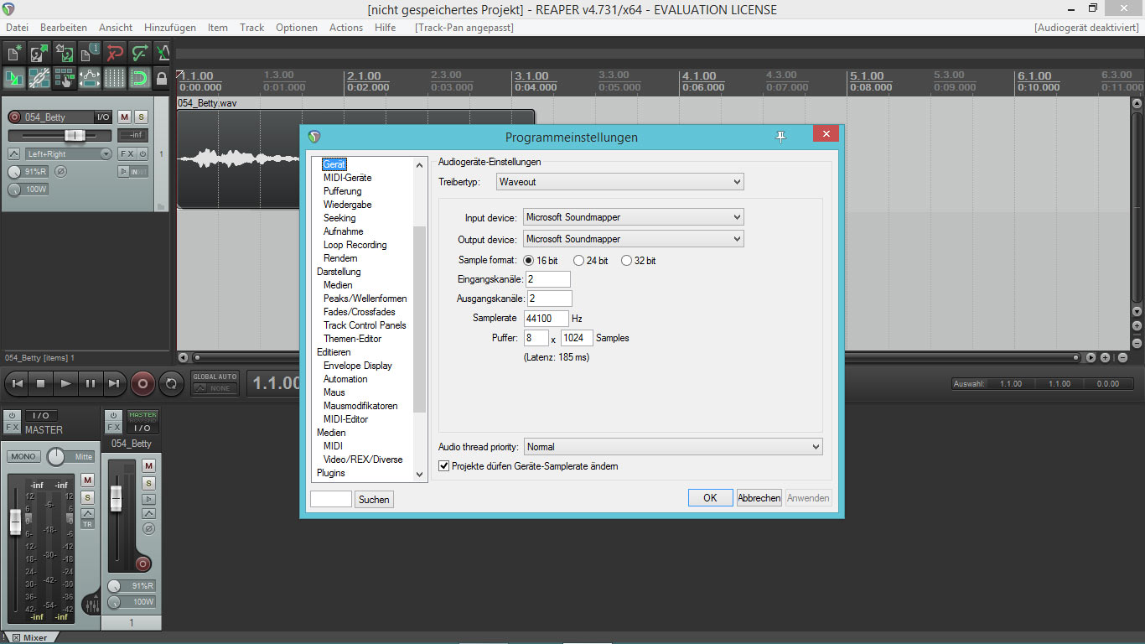Image resolution: width=1145 pixels, height=644 pixels.
Task: Click the TR button on the master strip
Action: point(87,524)
